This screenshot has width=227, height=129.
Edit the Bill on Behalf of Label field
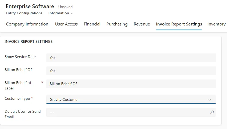tap(131, 84)
